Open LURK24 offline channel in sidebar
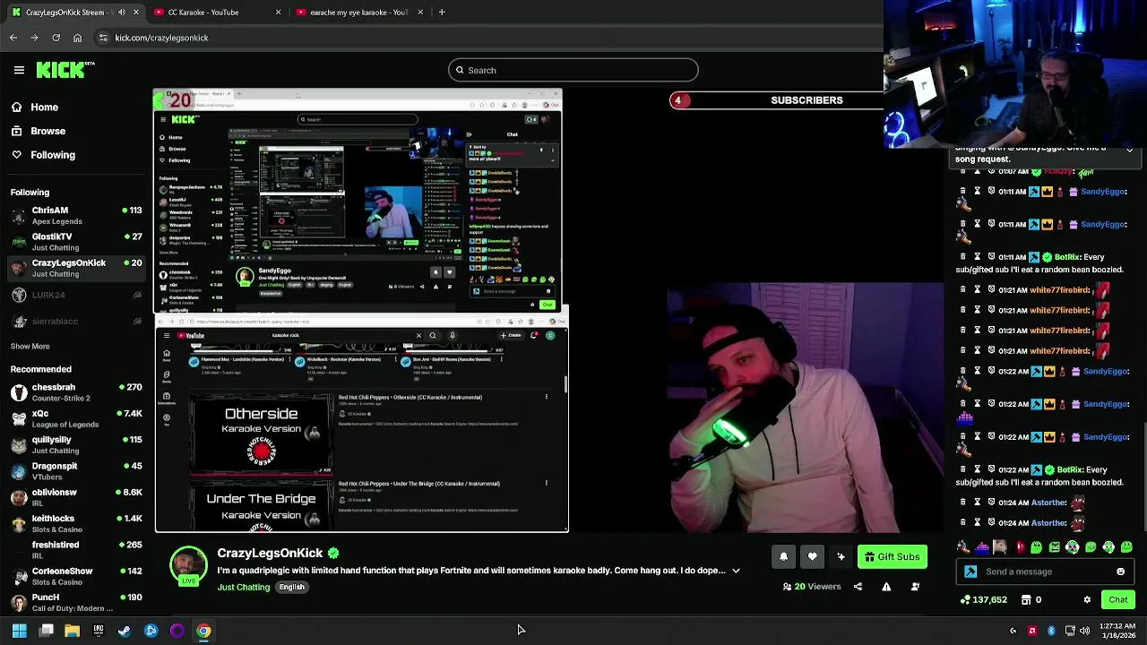1147x645 pixels. (76, 295)
